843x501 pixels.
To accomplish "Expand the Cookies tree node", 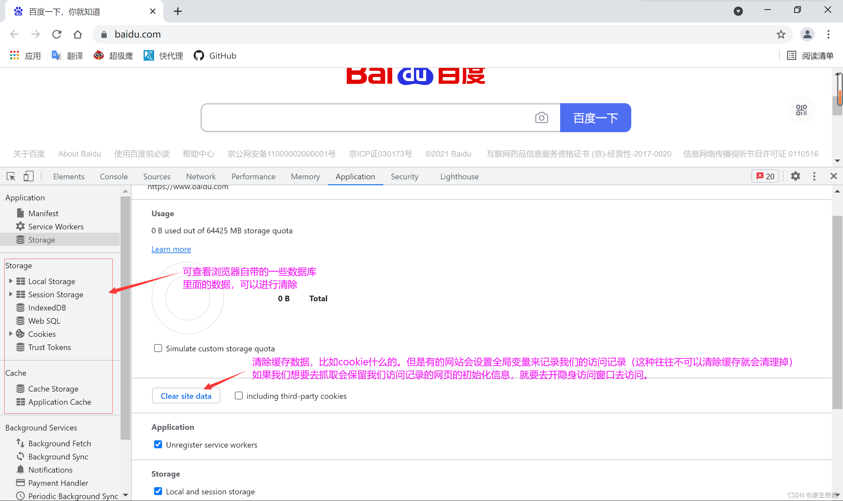I will pyautogui.click(x=11, y=334).
